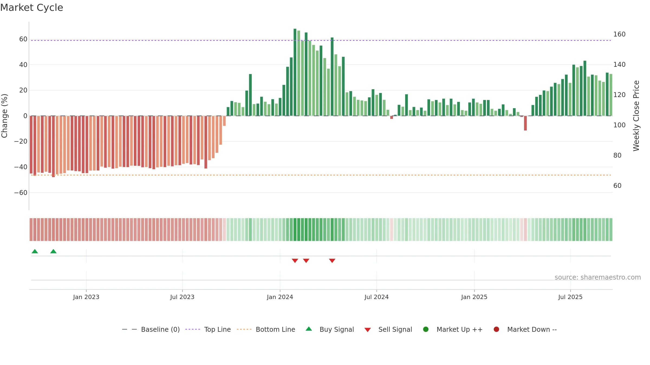Click the Market Down -- red dot
650x365 pixels.
496,329
